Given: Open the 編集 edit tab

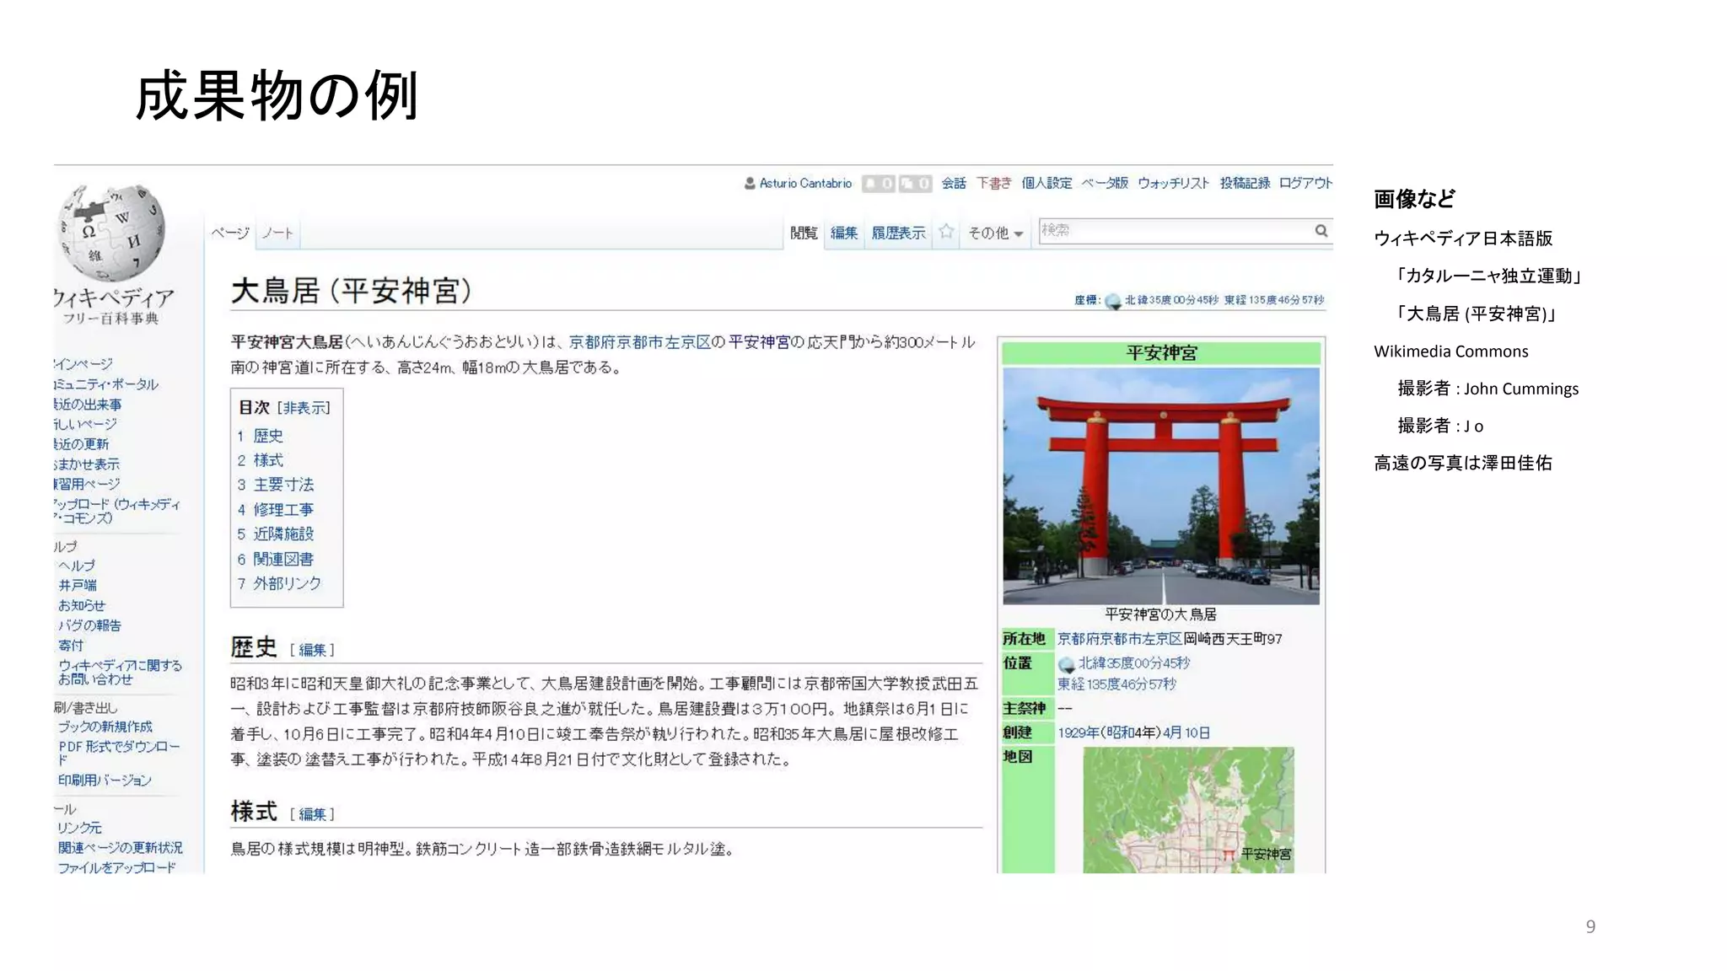Looking at the screenshot, I should click(x=844, y=233).
